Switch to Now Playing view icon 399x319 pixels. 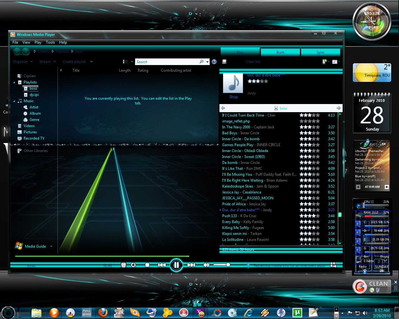pyautogui.click(x=333, y=265)
